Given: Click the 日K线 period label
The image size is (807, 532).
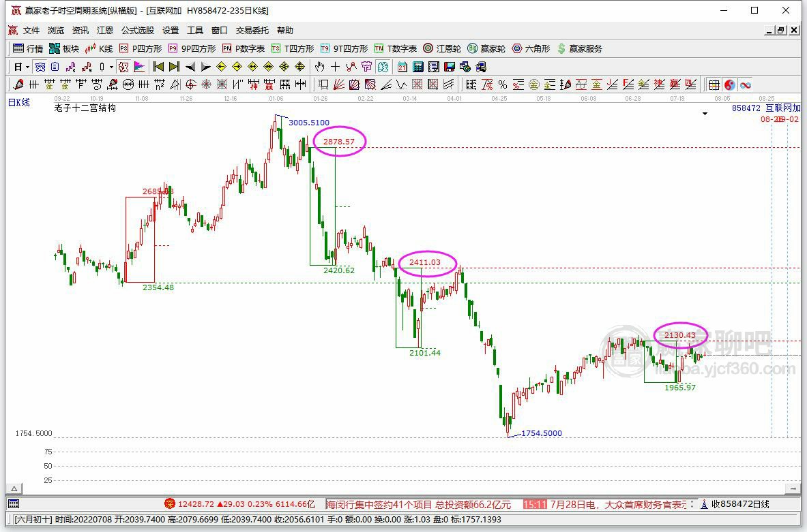Looking at the screenshot, I should click(x=19, y=102).
